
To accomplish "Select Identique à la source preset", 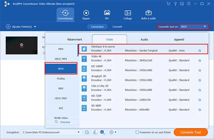I will point(143,49).
